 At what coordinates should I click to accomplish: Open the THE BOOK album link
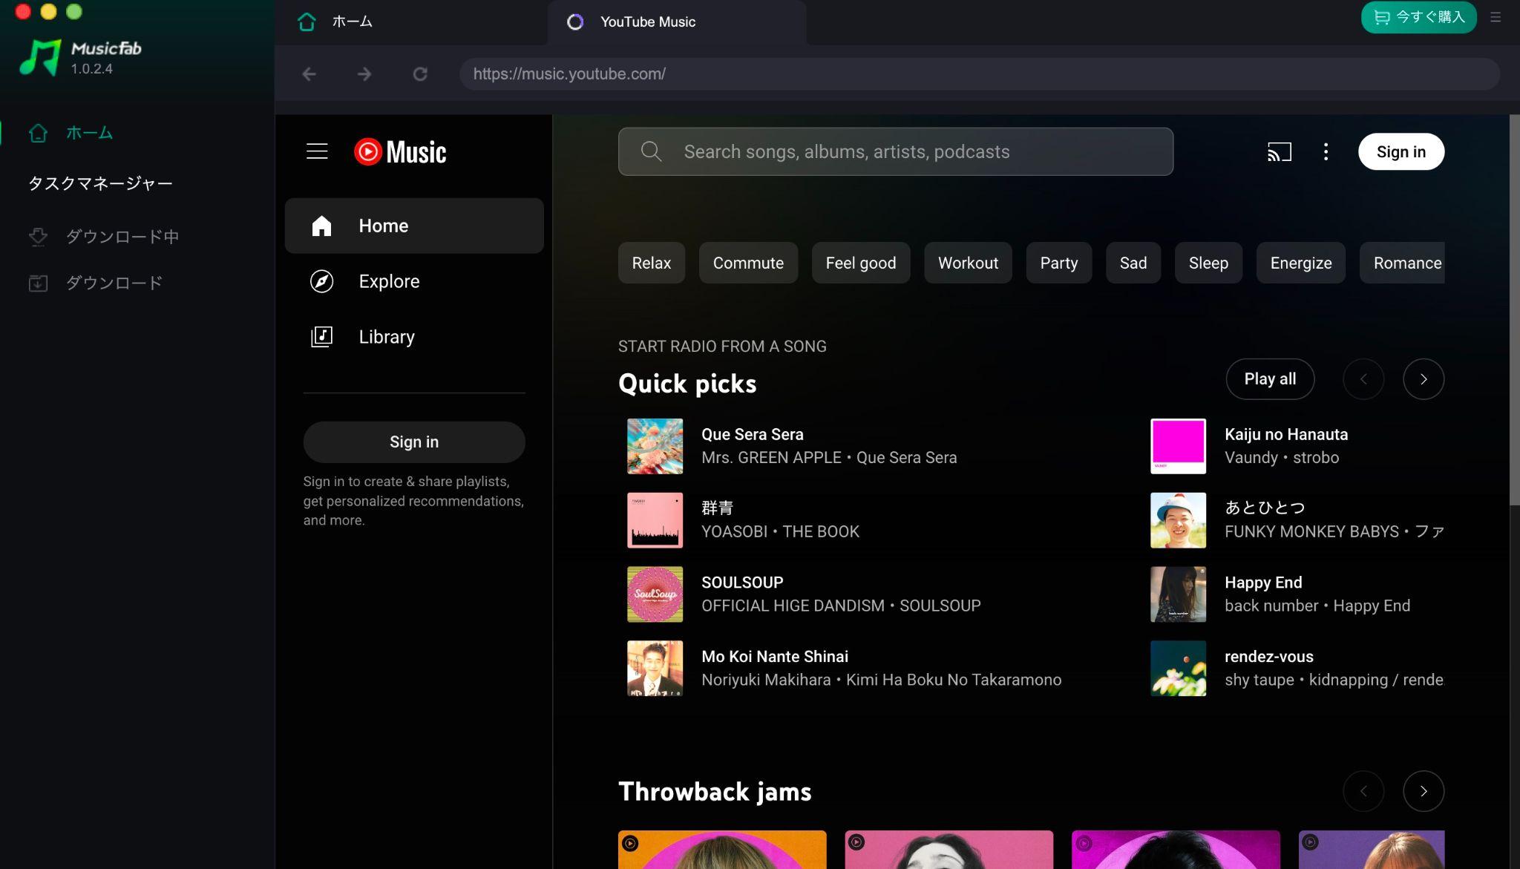pos(821,532)
